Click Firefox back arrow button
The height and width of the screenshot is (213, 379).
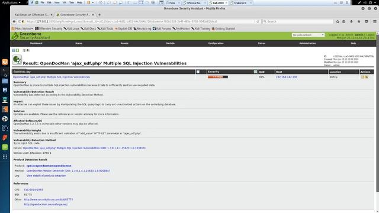coord(14,21)
